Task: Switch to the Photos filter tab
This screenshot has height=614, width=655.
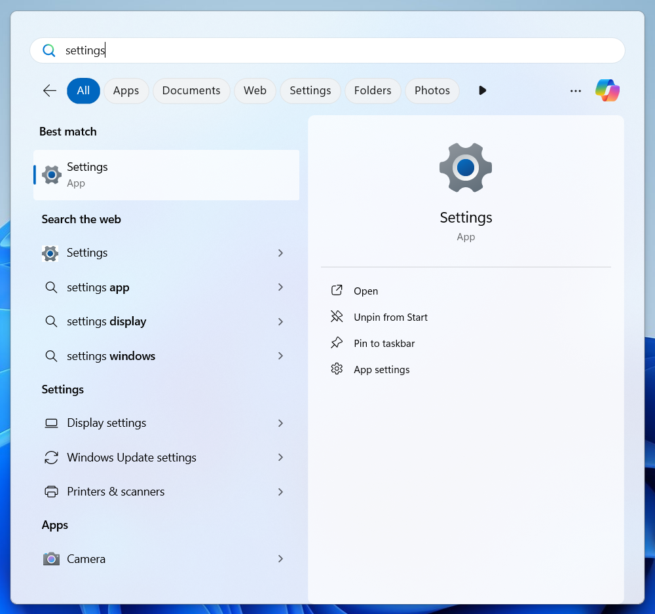Action: click(x=432, y=90)
